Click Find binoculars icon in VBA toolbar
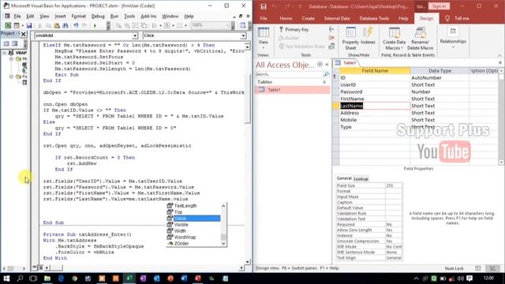Viewport: 505px width, 284px height. 65,25
